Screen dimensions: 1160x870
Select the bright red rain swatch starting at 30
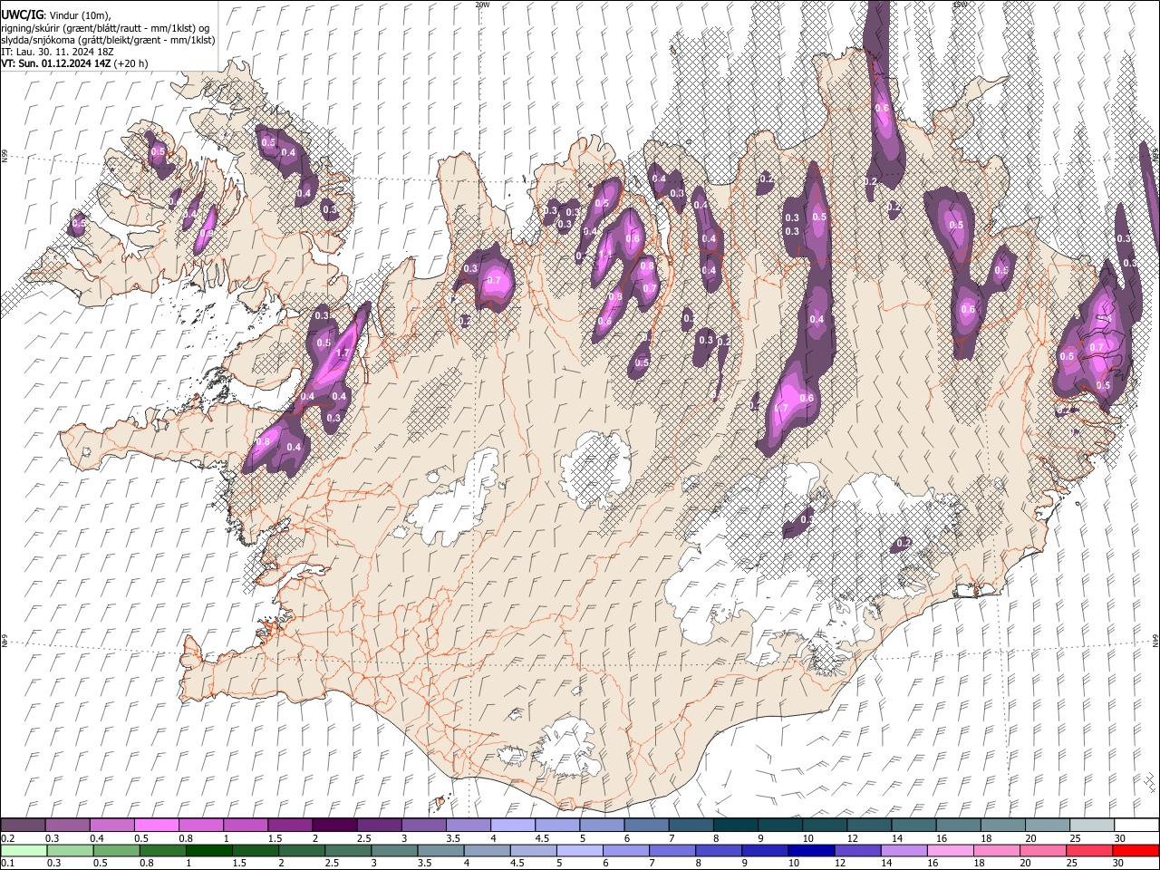coord(1136,850)
